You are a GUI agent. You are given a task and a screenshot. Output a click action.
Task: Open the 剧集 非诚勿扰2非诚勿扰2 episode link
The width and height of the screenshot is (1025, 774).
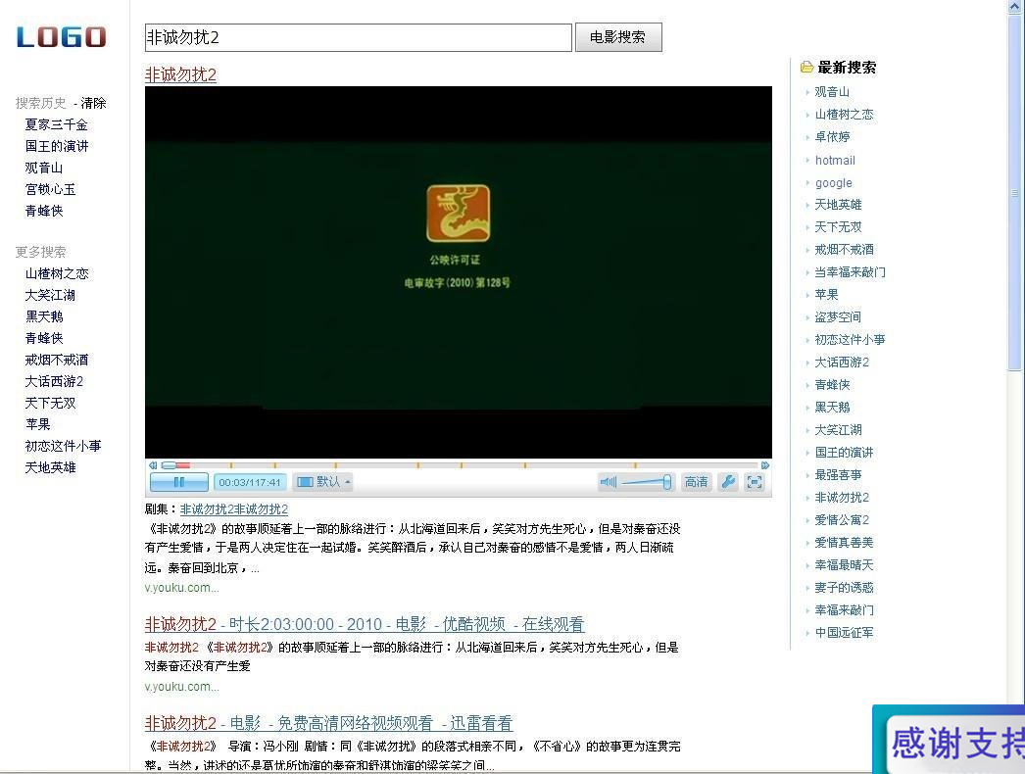click(234, 509)
